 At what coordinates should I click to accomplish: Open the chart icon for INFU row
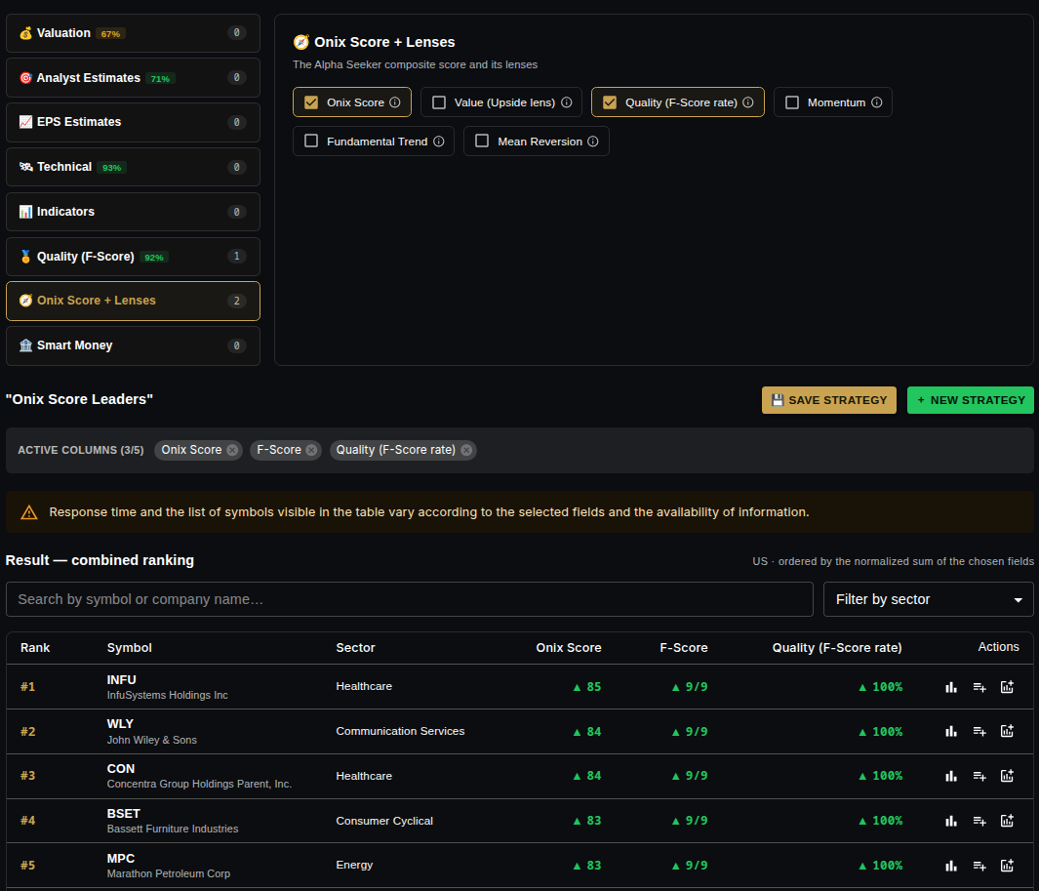(x=951, y=687)
